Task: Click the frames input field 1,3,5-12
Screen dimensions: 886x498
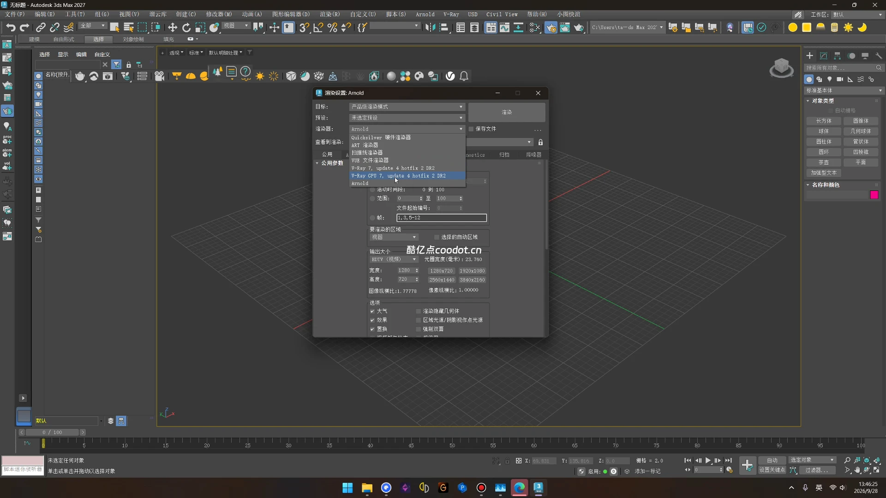Action: pos(442,218)
